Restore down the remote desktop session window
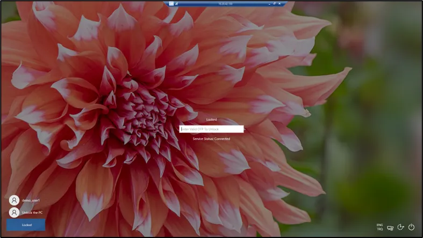Screen dimensions: 423x238 (x=274, y=4)
